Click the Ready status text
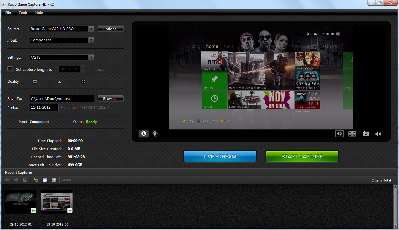 click(x=92, y=122)
